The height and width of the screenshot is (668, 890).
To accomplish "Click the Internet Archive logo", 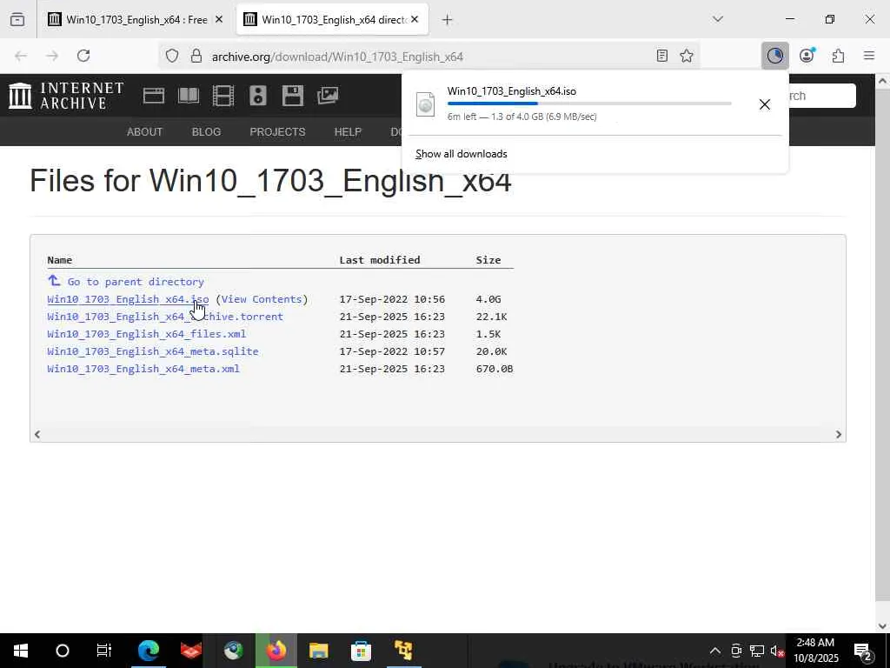I will pos(66,96).
